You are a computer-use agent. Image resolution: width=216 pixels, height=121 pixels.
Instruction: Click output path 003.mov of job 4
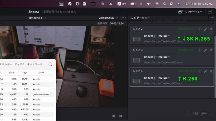163,83
